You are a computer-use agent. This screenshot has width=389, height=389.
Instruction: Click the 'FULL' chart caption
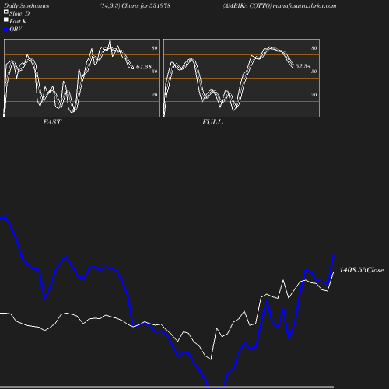212,122
